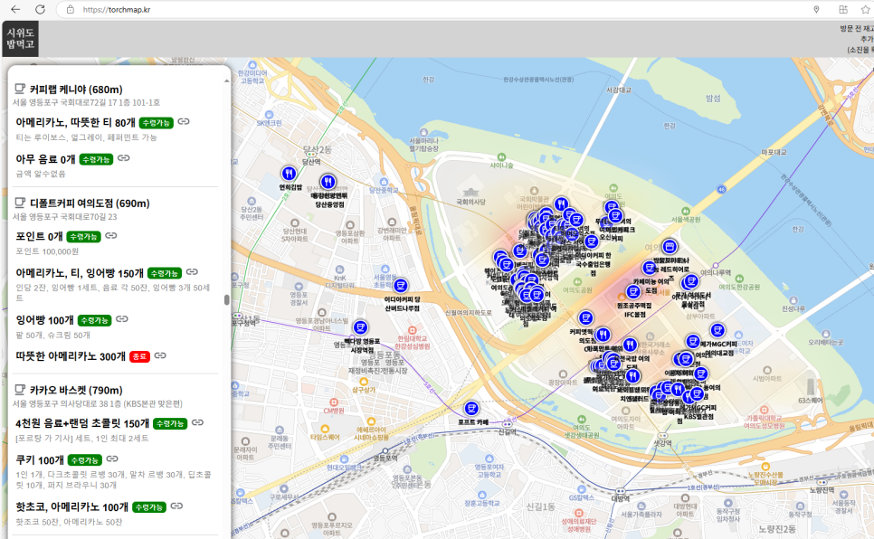Viewport: 874px width, 539px height.
Task: Click the sidebar scroll-up arrow
Action: (226, 81)
